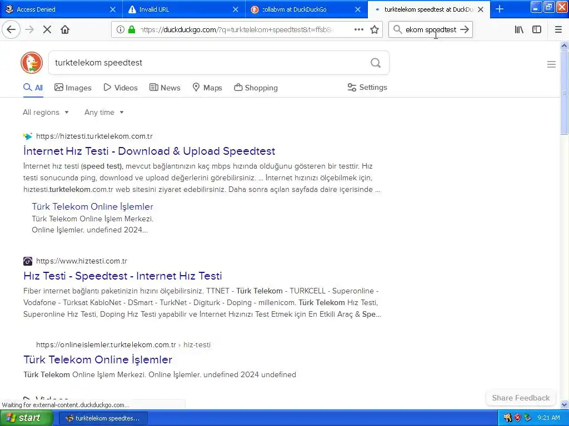
Task: Close the Invalid URL tab
Action: (x=236, y=9)
